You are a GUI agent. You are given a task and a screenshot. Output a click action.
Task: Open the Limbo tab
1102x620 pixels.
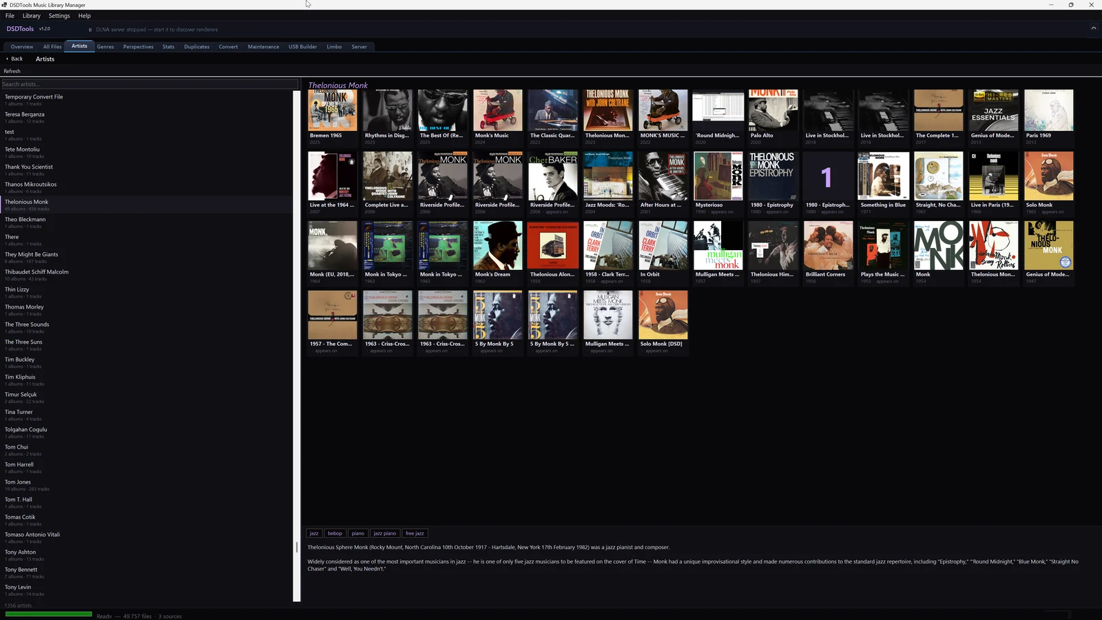334,47
